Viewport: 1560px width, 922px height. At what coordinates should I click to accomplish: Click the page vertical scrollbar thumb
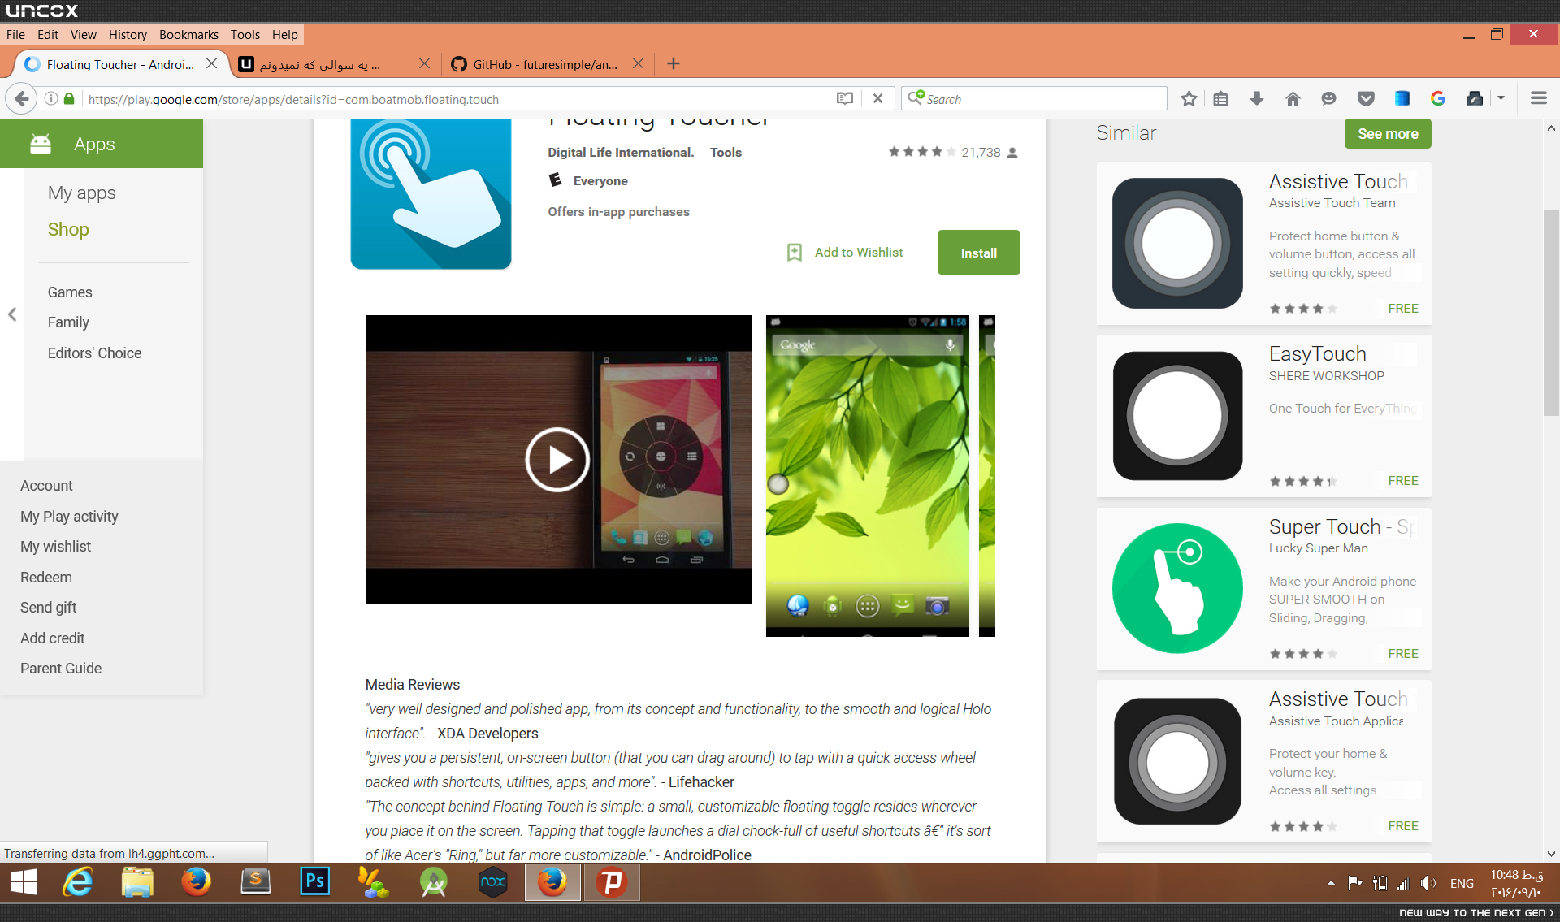pyautogui.click(x=1551, y=313)
